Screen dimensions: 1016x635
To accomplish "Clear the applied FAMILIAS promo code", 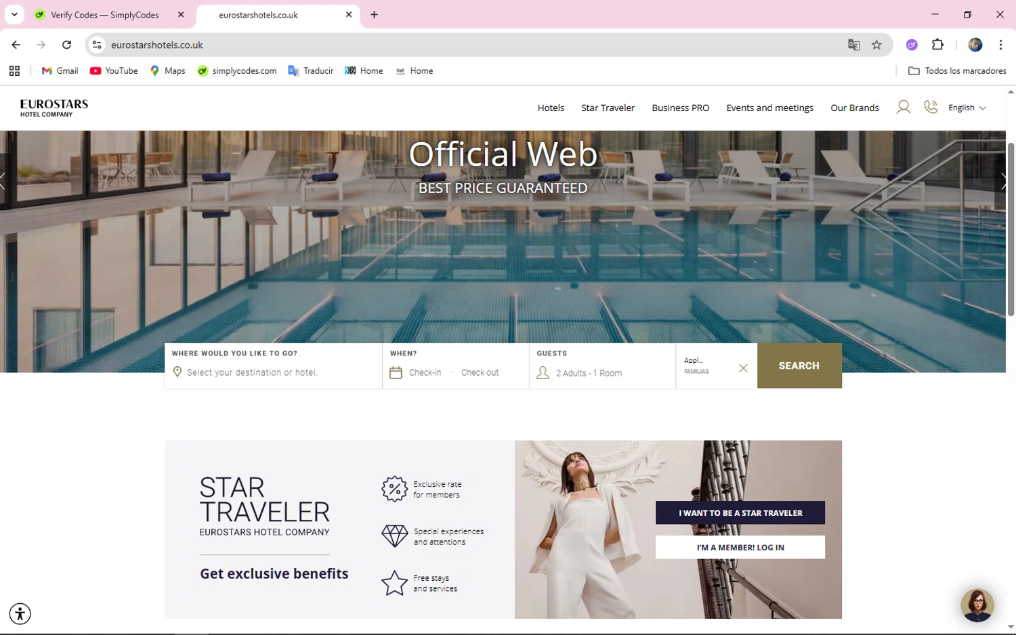I will coord(743,368).
